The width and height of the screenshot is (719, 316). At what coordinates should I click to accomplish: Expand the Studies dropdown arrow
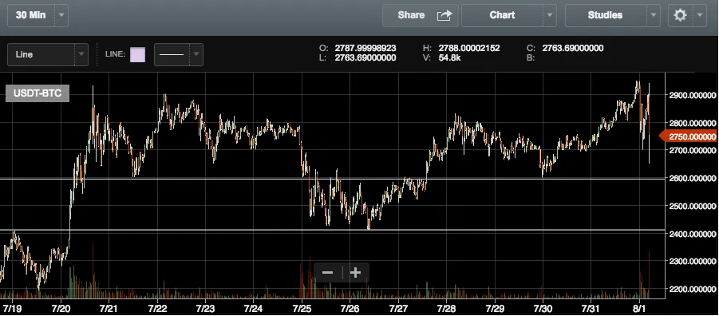click(654, 15)
